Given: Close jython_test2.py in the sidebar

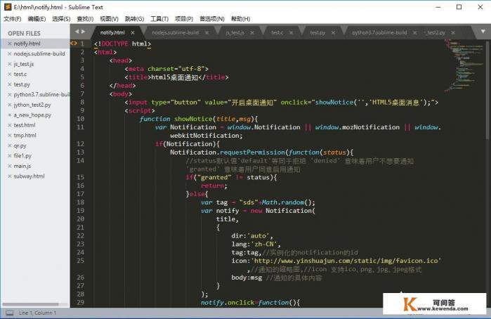Looking at the screenshot, I should [x=10, y=105].
